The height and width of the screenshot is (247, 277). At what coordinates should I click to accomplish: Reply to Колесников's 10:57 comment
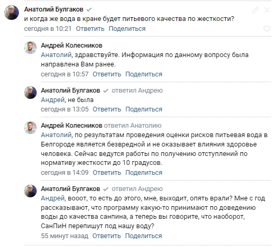[107, 74]
